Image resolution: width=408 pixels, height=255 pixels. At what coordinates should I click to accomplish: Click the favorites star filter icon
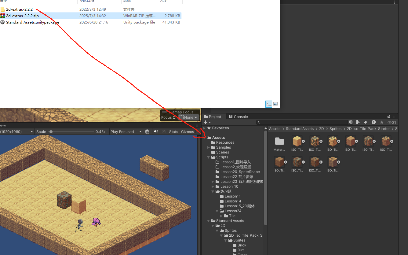(381, 122)
